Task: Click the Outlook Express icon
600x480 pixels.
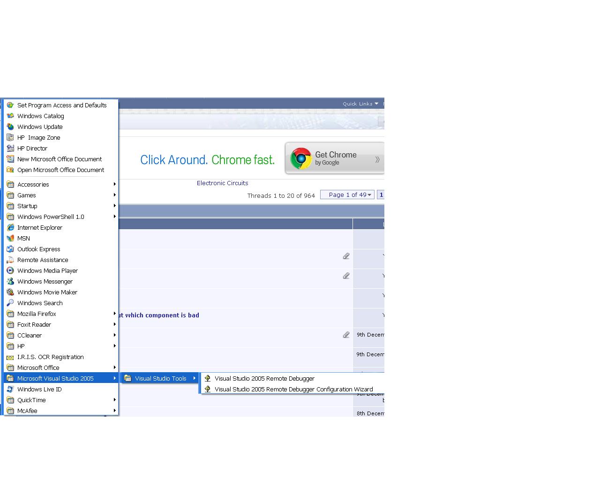Action: tap(10, 249)
